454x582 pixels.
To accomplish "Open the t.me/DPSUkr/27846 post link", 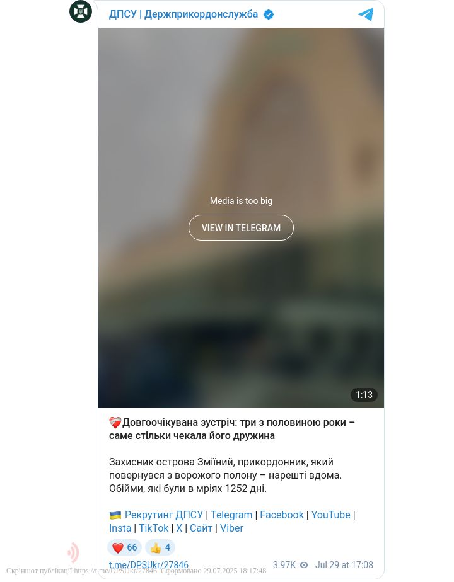I will point(149,565).
